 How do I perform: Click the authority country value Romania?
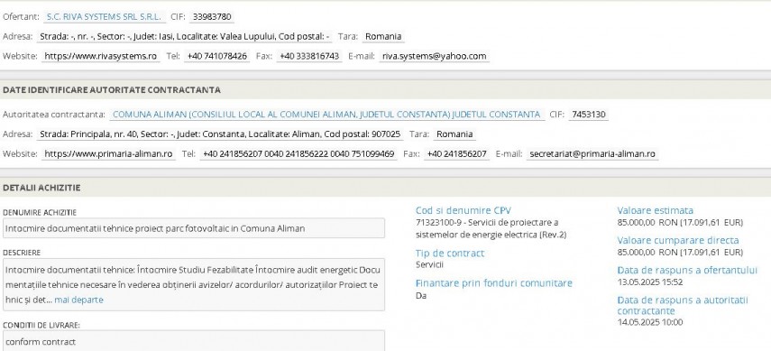tap(454, 134)
